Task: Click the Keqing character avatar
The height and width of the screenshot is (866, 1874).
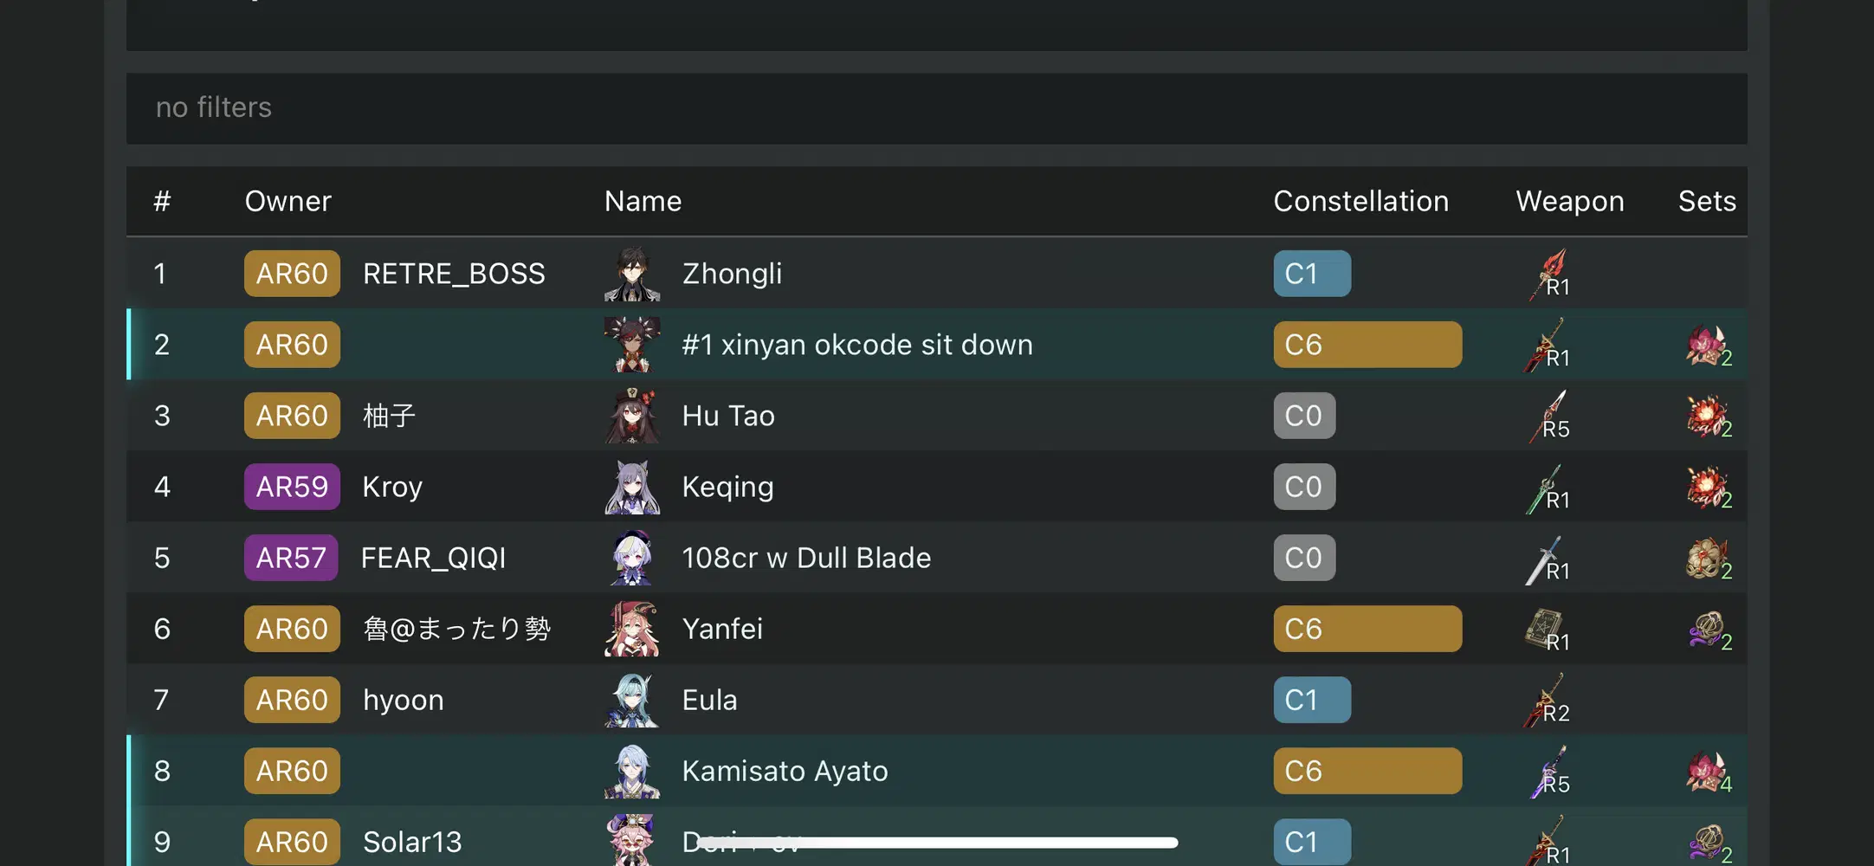Action: (632, 488)
